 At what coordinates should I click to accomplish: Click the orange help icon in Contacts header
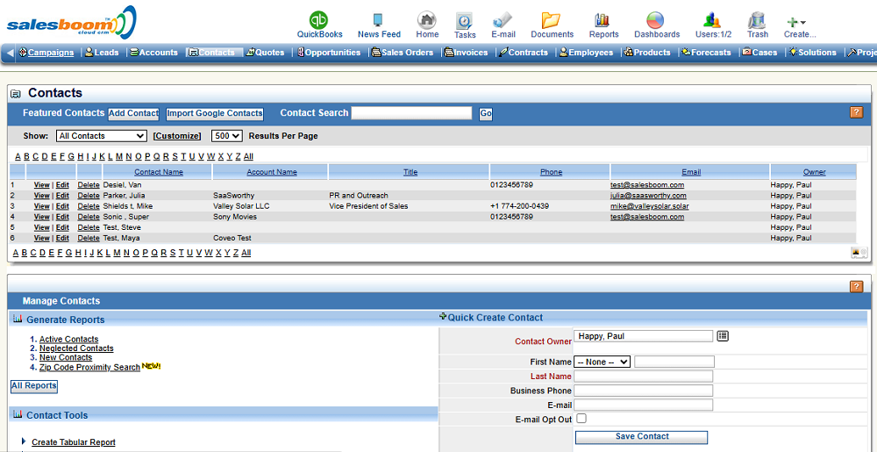[856, 112]
